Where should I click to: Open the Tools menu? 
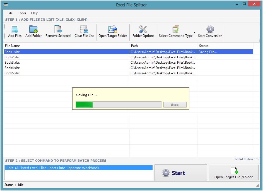(22, 13)
